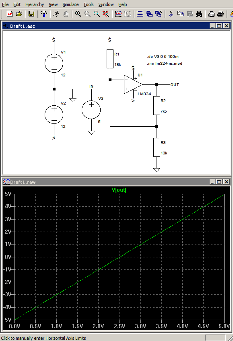Click the value 12 under source V2
Screen dimensions: 233x341
point(63,127)
